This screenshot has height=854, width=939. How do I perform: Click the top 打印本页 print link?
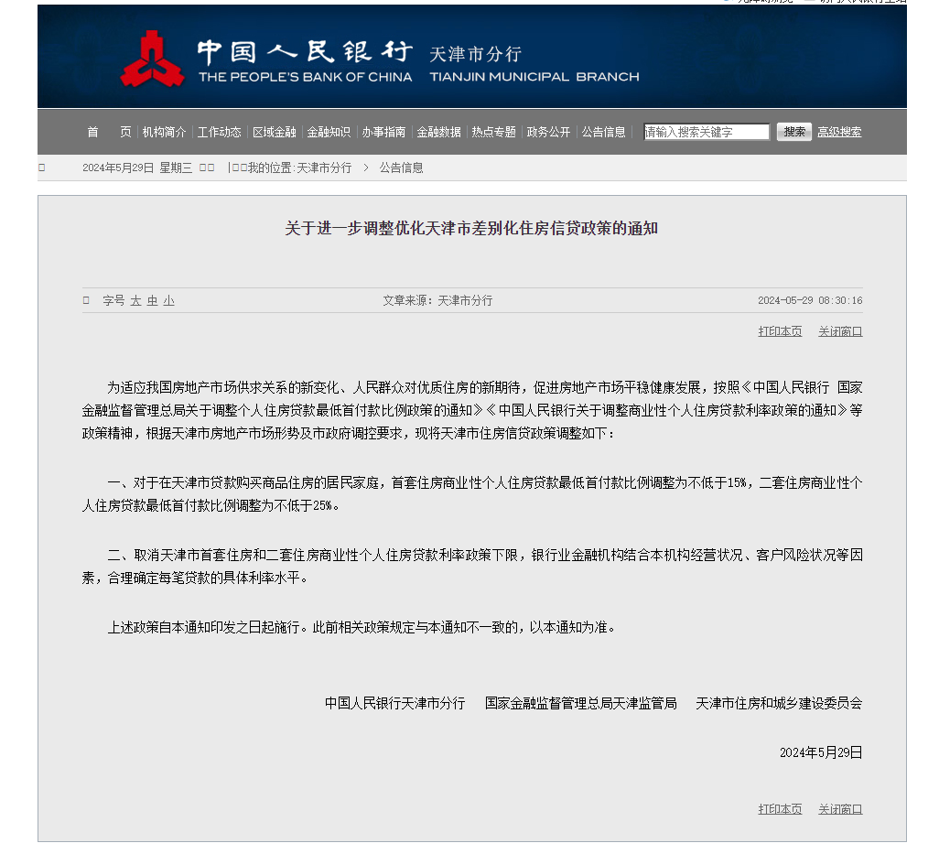click(x=780, y=331)
